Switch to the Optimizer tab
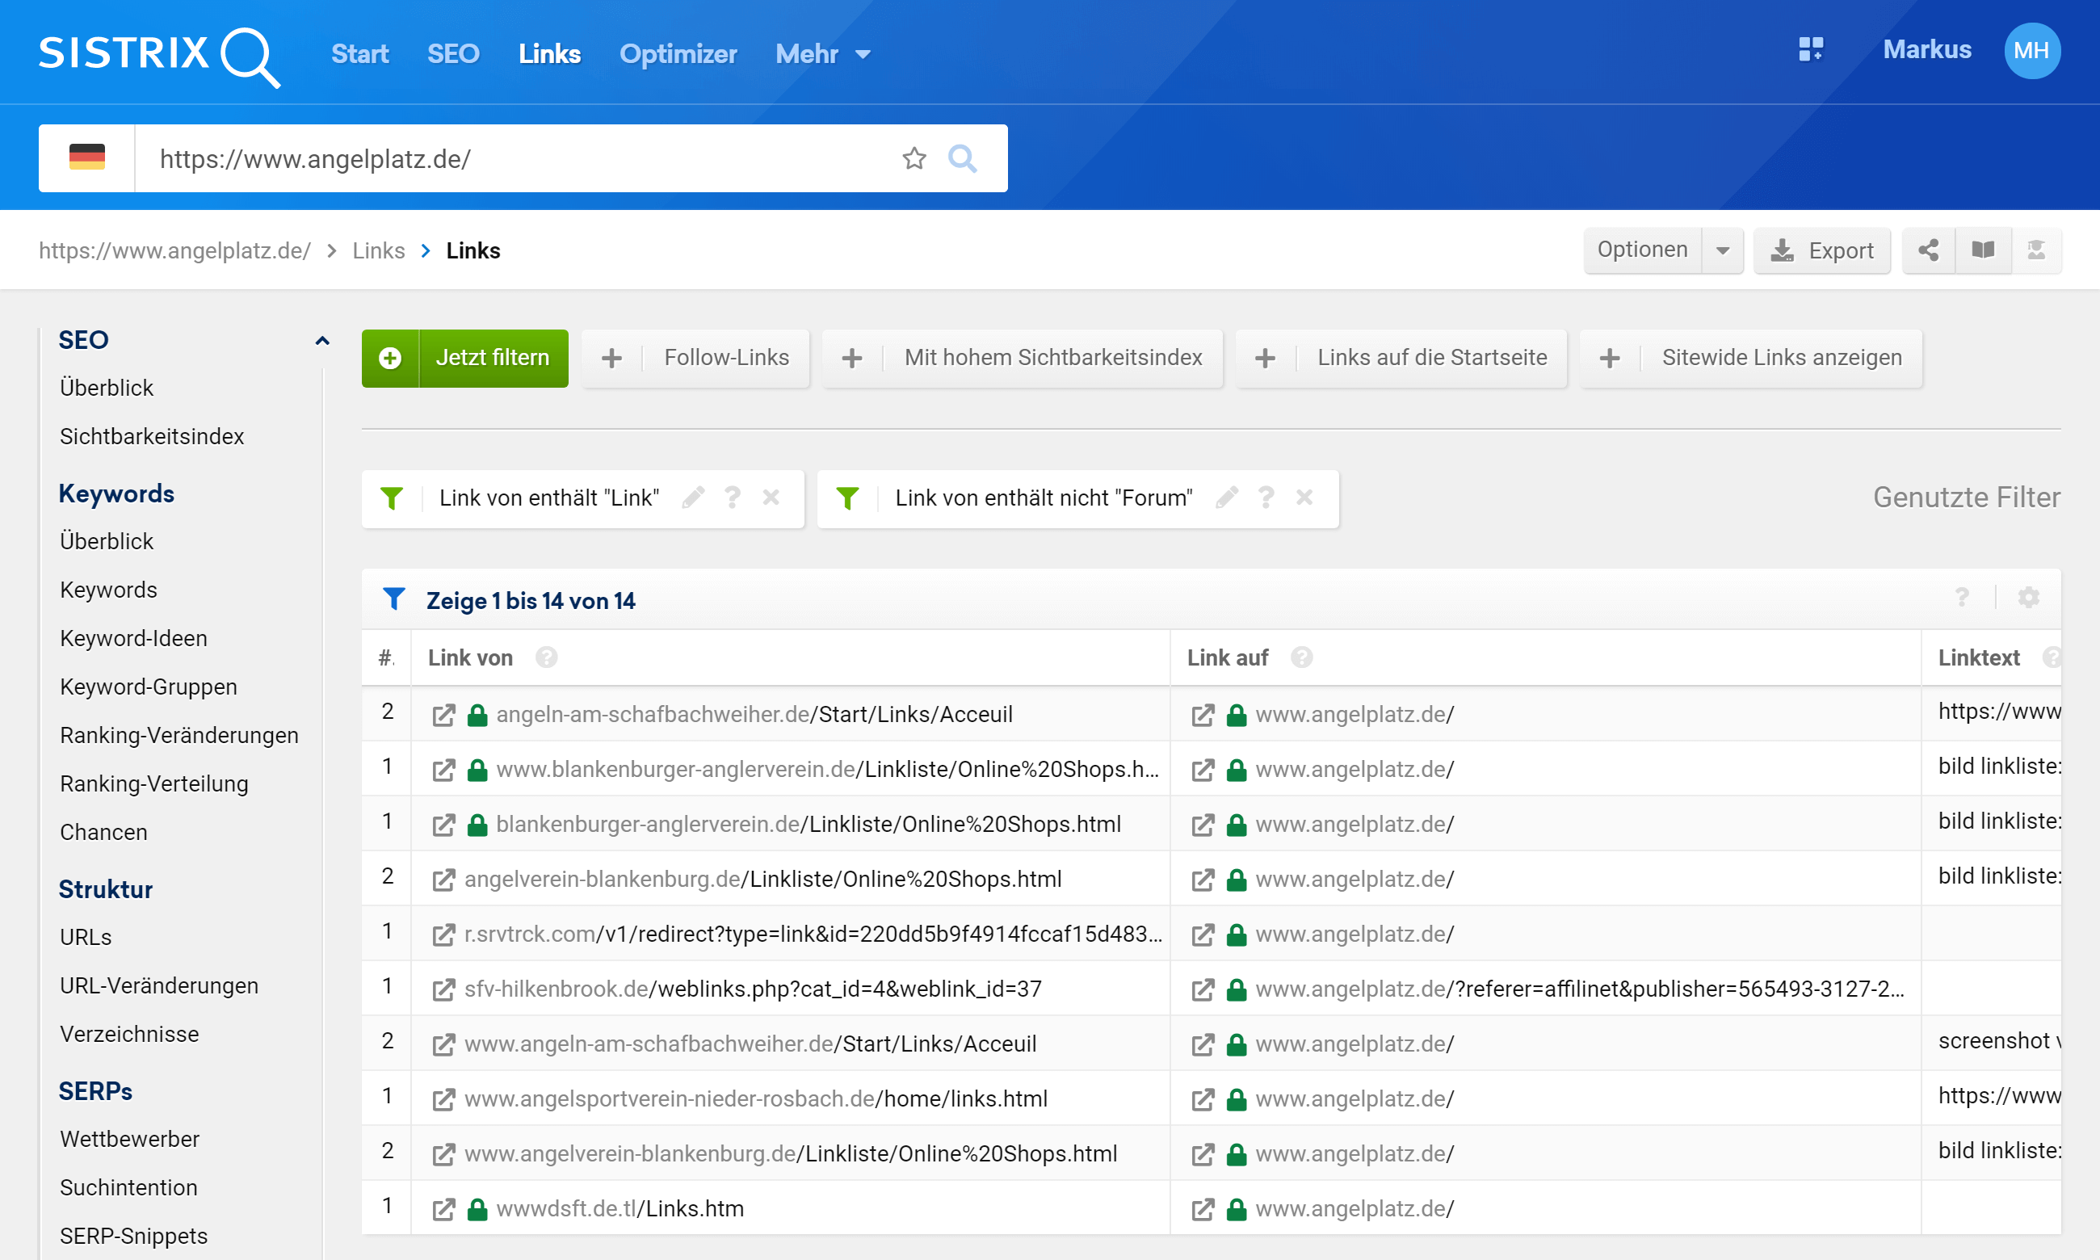The height and width of the screenshot is (1260, 2100). pyautogui.click(x=678, y=54)
